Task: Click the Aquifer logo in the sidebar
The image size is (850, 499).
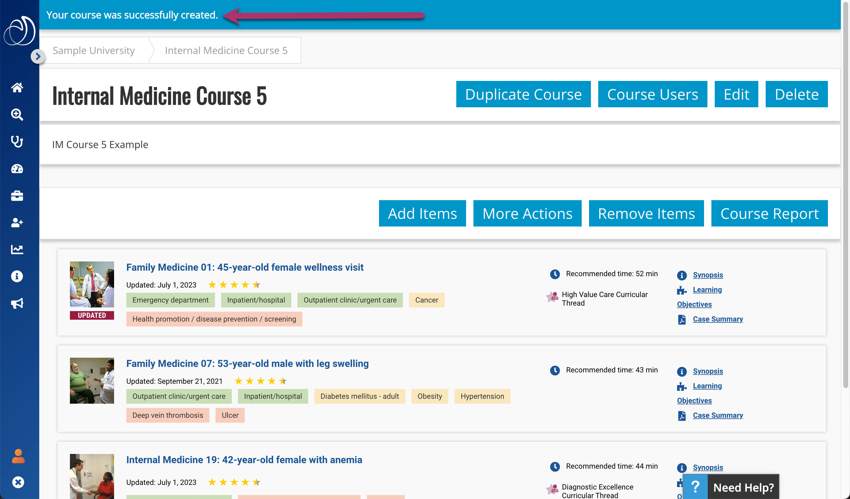Action: (19, 30)
